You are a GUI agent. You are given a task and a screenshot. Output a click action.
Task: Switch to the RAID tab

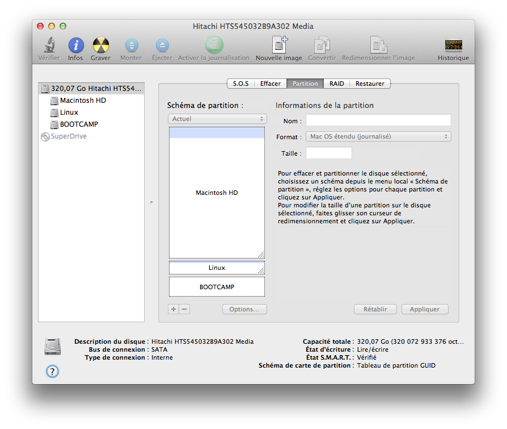click(x=336, y=84)
